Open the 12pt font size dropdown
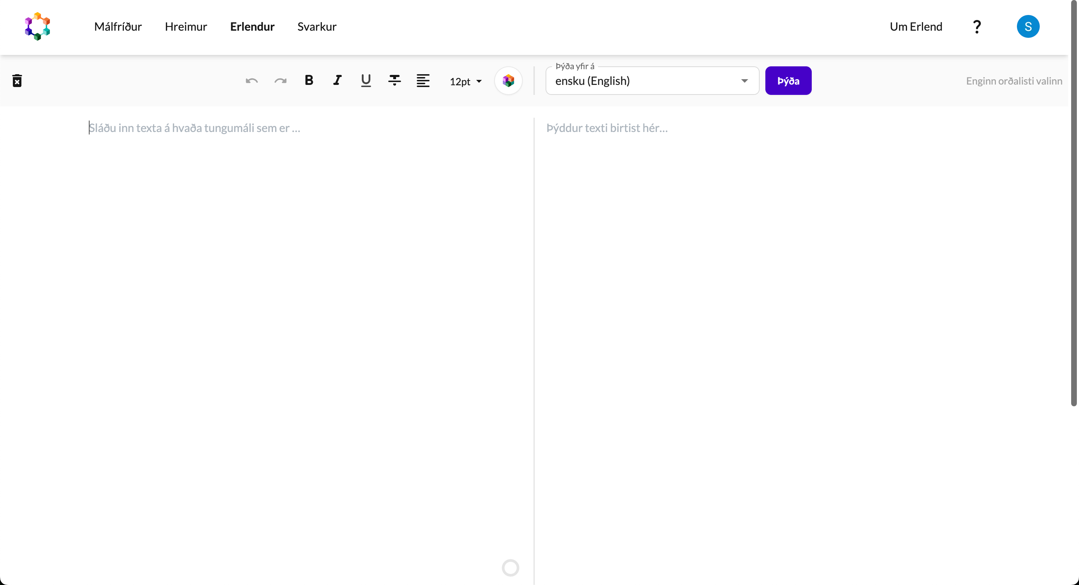This screenshot has height=585, width=1079. [466, 81]
